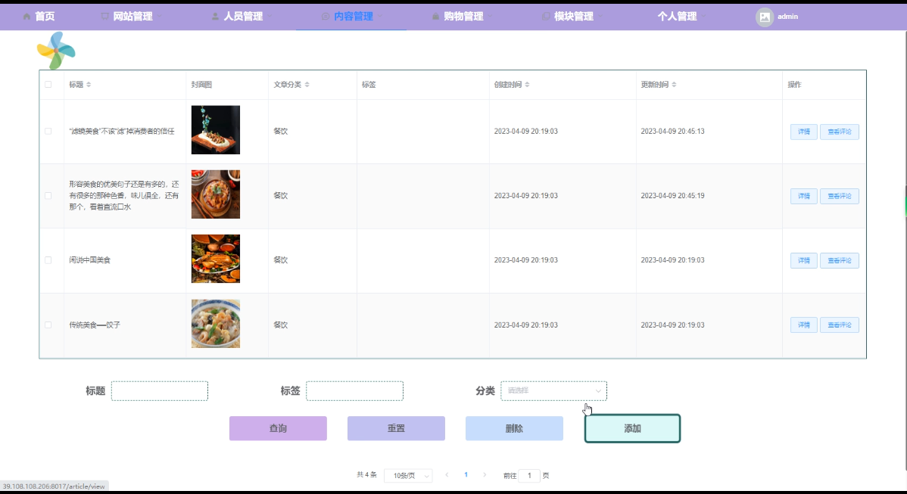Click the 查询 search button
The width and height of the screenshot is (907, 494).
pos(278,428)
